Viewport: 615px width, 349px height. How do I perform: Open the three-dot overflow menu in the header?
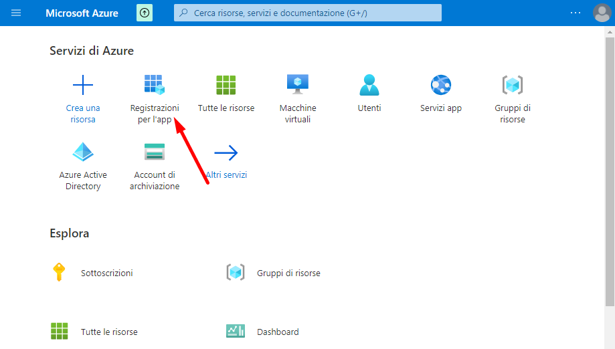(576, 13)
